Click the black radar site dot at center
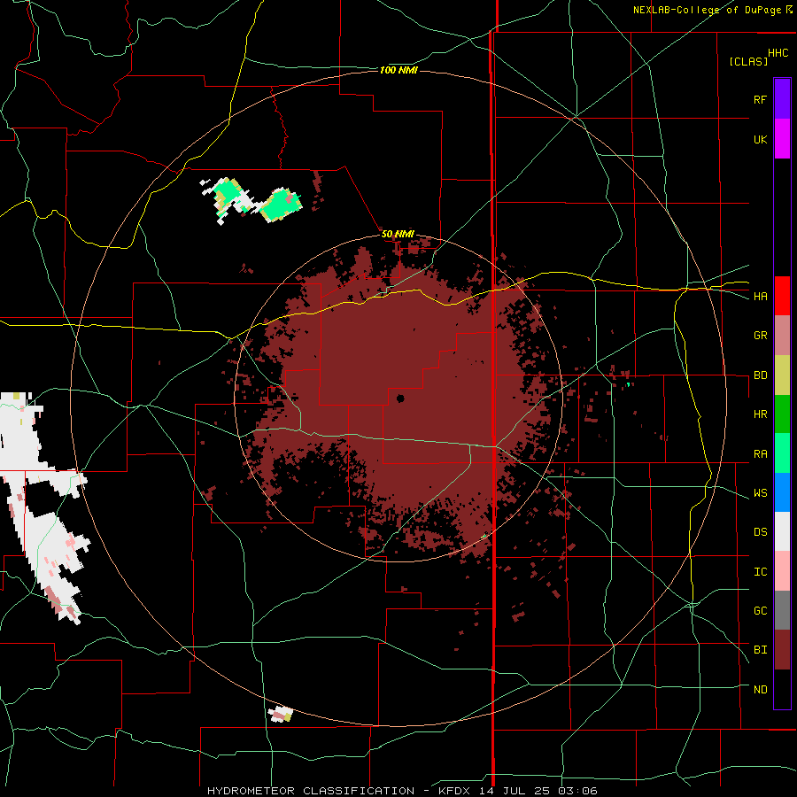This screenshot has width=797, height=797. pos(400,398)
